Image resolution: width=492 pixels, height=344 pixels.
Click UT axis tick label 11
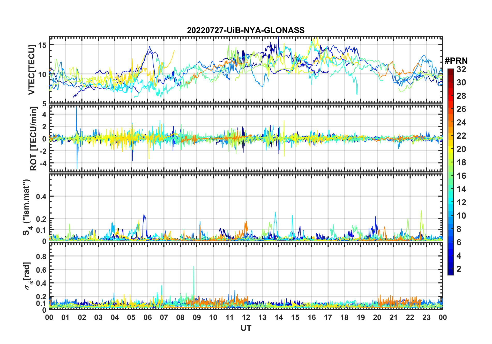click(x=230, y=317)
